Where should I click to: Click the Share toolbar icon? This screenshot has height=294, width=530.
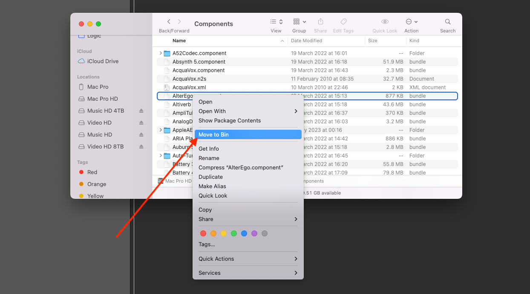coord(320,21)
